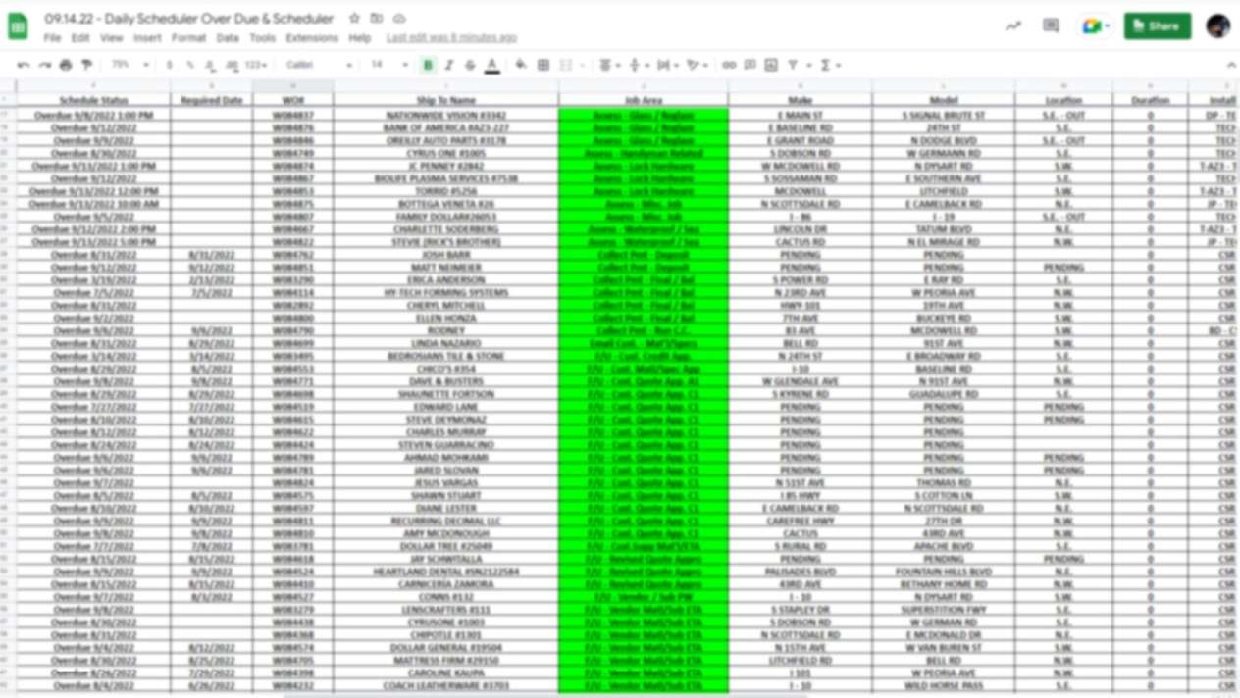Open the zoom level dropdown
The width and height of the screenshot is (1240, 698).
tap(129, 65)
